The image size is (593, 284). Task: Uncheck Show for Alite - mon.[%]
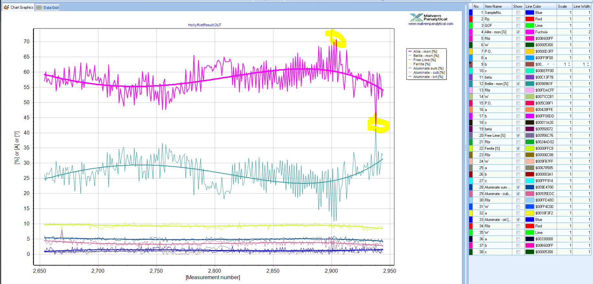pos(518,32)
